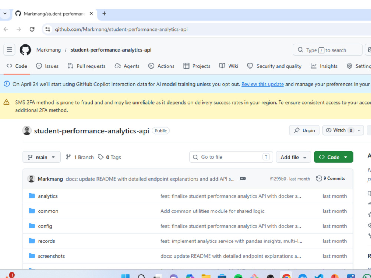The height and width of the screenshot is (278, 371).
Task: Open the Code tab
Action: 17,66
